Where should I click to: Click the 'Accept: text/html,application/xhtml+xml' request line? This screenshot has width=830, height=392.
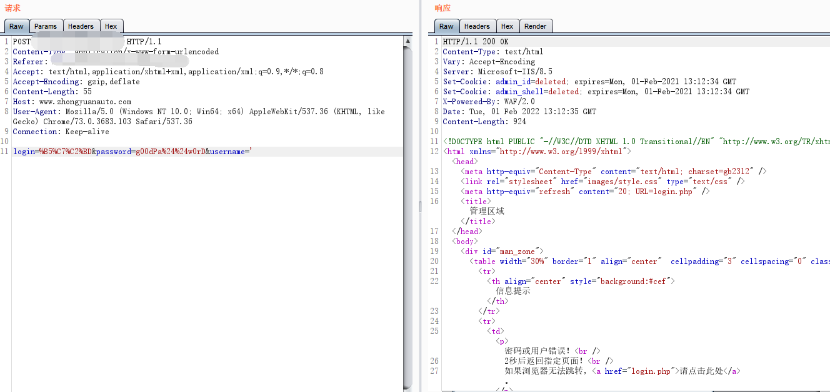(x=168, y=72)
